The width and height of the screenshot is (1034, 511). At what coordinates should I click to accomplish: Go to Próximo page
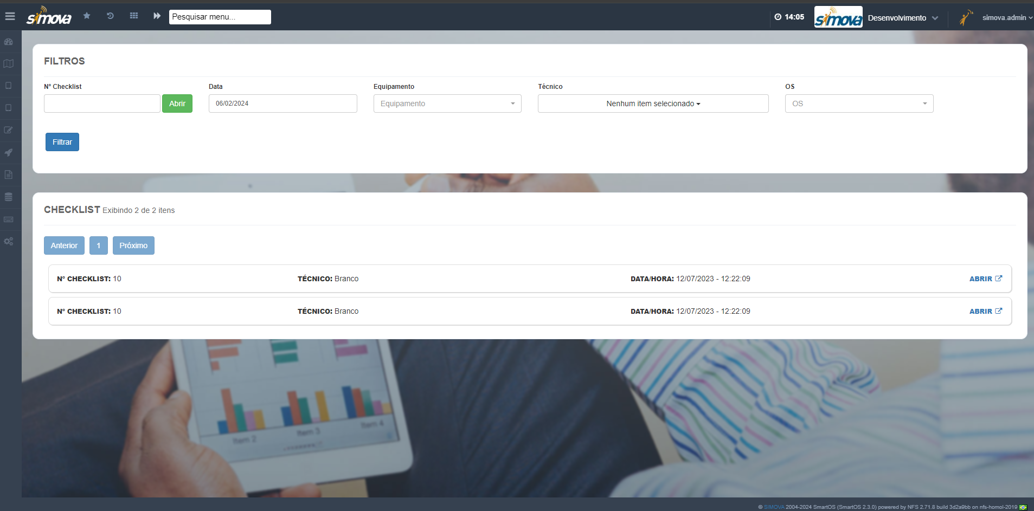[x=133, y=245]
